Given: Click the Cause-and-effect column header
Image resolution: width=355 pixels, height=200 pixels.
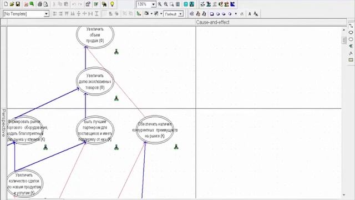Looking at the screenshot, I should (x=212, y=22).
